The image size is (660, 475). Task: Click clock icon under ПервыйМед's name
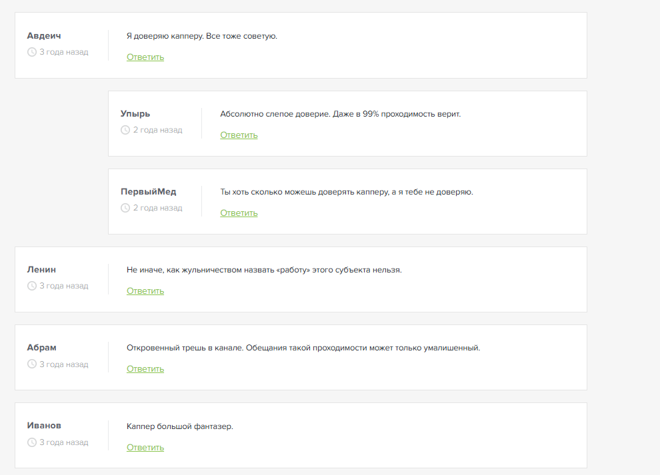coord(125,208)
